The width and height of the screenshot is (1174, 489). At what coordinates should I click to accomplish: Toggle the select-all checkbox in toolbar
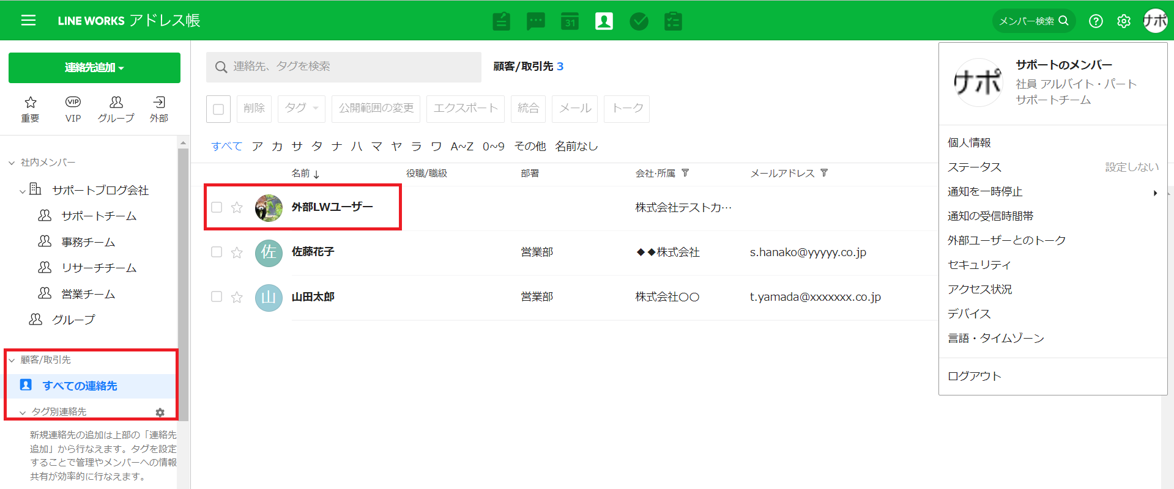[218, 109]
